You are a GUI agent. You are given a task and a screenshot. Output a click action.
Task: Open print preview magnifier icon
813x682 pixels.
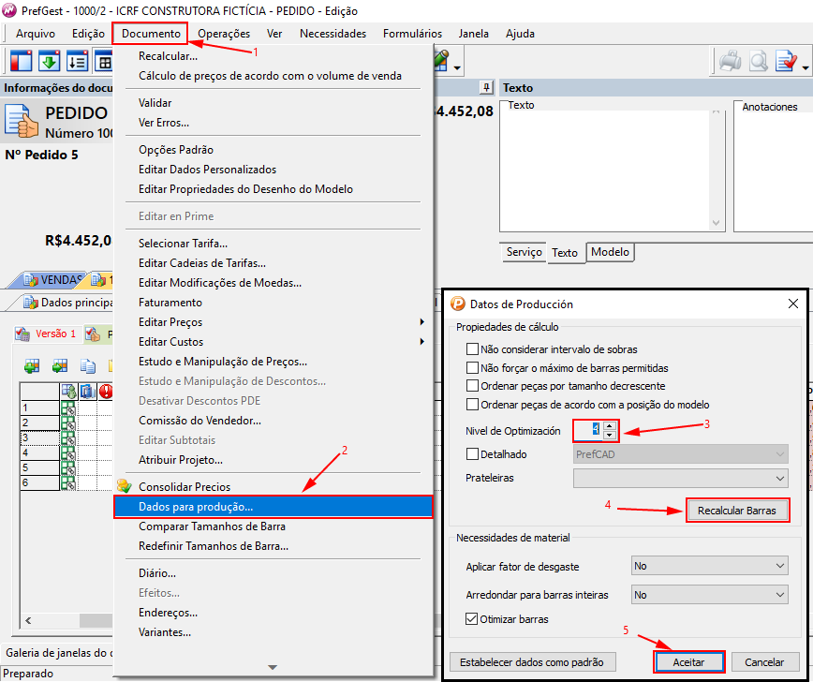tap(758, 62)
